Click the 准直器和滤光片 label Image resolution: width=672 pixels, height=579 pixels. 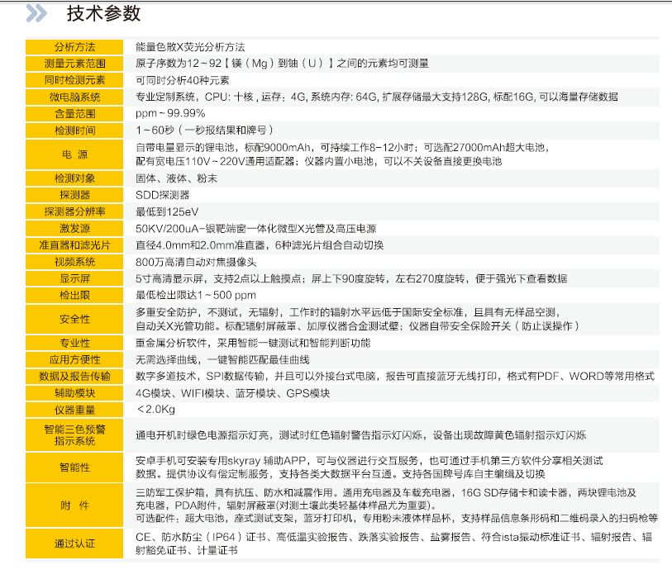pos(75,245)
